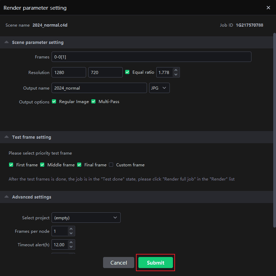
Task: Open the Select project dropdown
Action: [86, 218]
